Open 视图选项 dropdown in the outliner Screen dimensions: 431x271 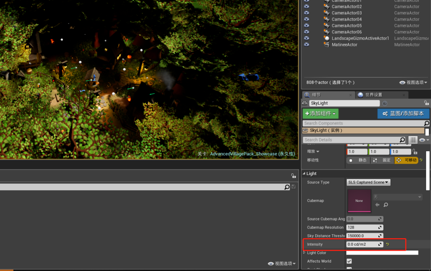413,82
